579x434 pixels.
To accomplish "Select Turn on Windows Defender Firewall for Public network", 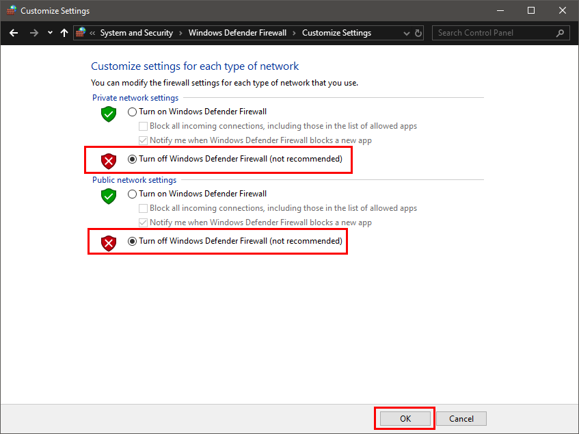I will click(x=132, y=194).
